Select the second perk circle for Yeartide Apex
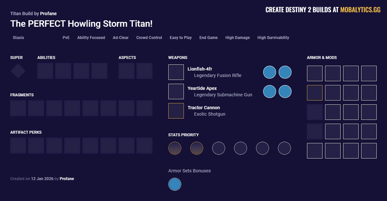This screenshot has width=387, height=201. [x=285, y=91]
